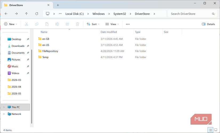
Task: Click the Cut scissors icon
Action: [26, 24]
